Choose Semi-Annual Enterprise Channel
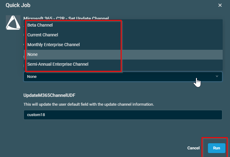The height and width of the screenshot is (157, 230). pyautogui.click(x=58, y=64)
